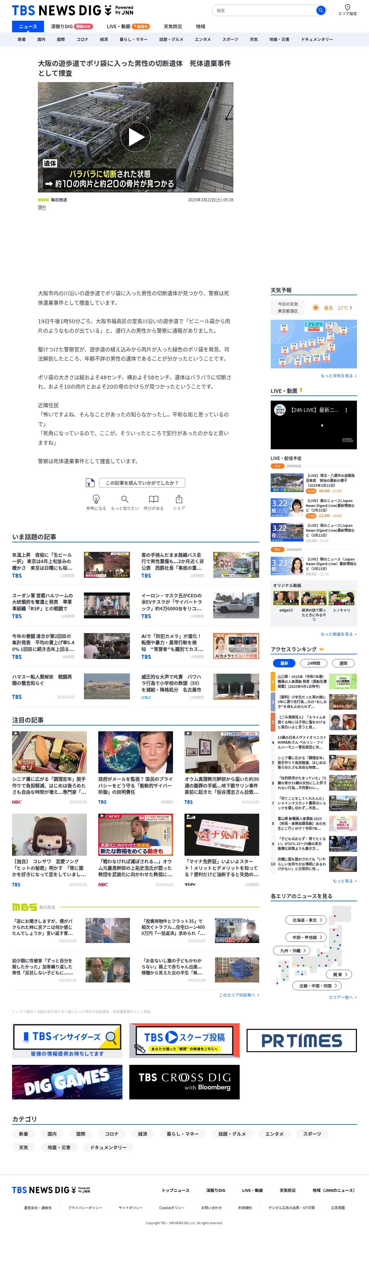Open エリア設定 location pin icon
The width and height of the screenshot is (369, 1263).
pos(347,7)
